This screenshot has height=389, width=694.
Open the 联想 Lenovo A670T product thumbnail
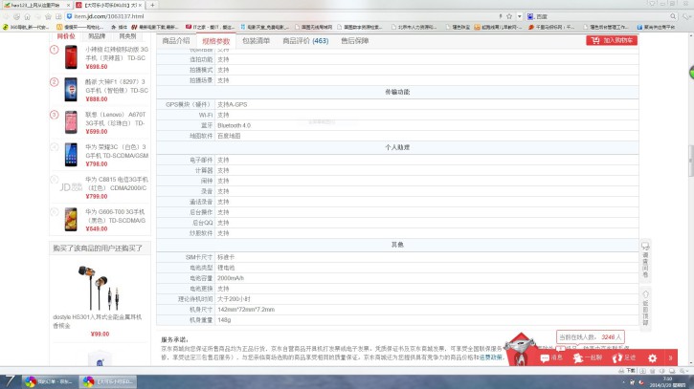click(x=71, y=122)
